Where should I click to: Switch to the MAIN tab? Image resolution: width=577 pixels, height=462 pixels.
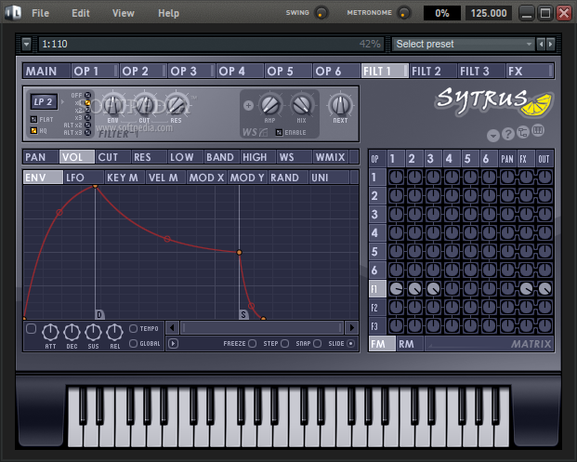(46, 71)
